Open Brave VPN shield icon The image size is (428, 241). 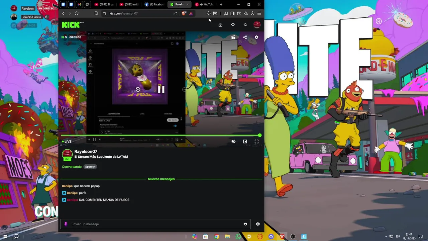(252, 13)
